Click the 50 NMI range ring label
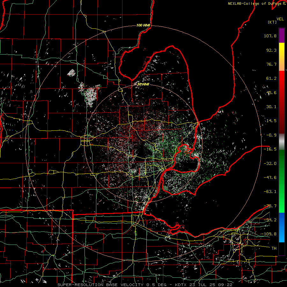The height and width of the screenshot is (287, 287). [143, 84]
